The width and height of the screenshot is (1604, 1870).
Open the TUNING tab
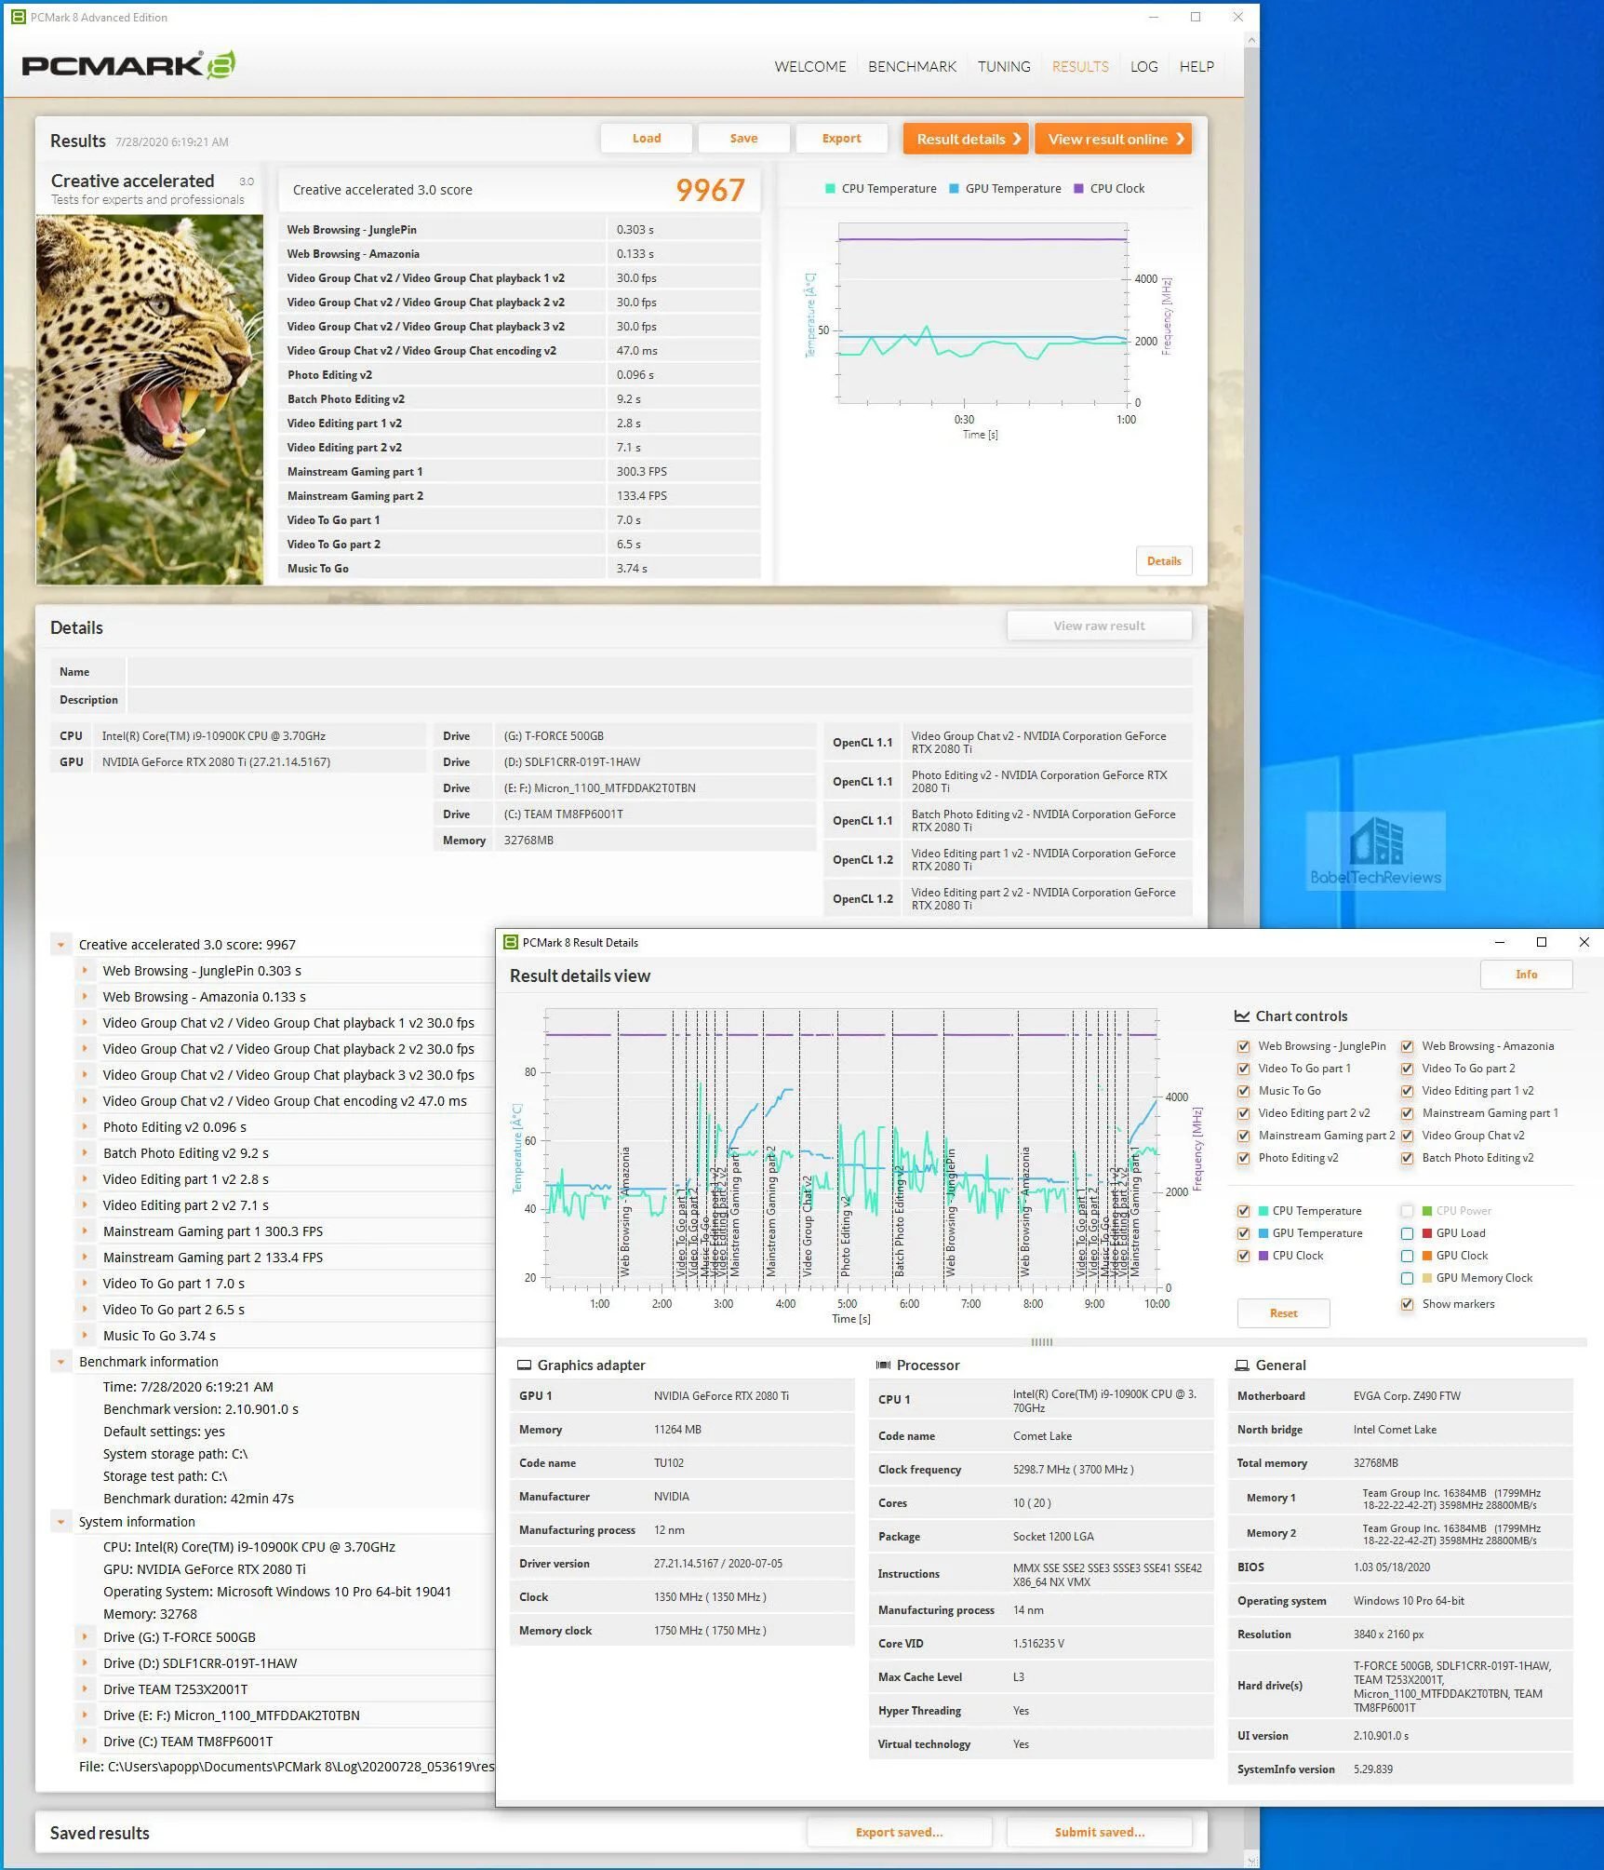coord(1004,67)
